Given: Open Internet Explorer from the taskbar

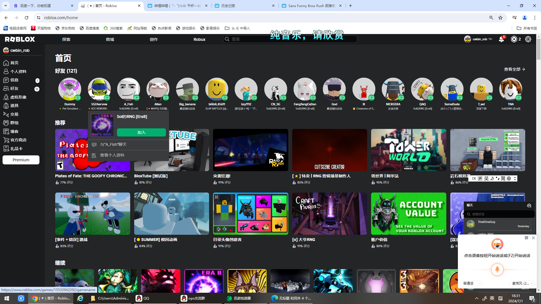Looking at the screenshot, I should (x=80, y=298).
